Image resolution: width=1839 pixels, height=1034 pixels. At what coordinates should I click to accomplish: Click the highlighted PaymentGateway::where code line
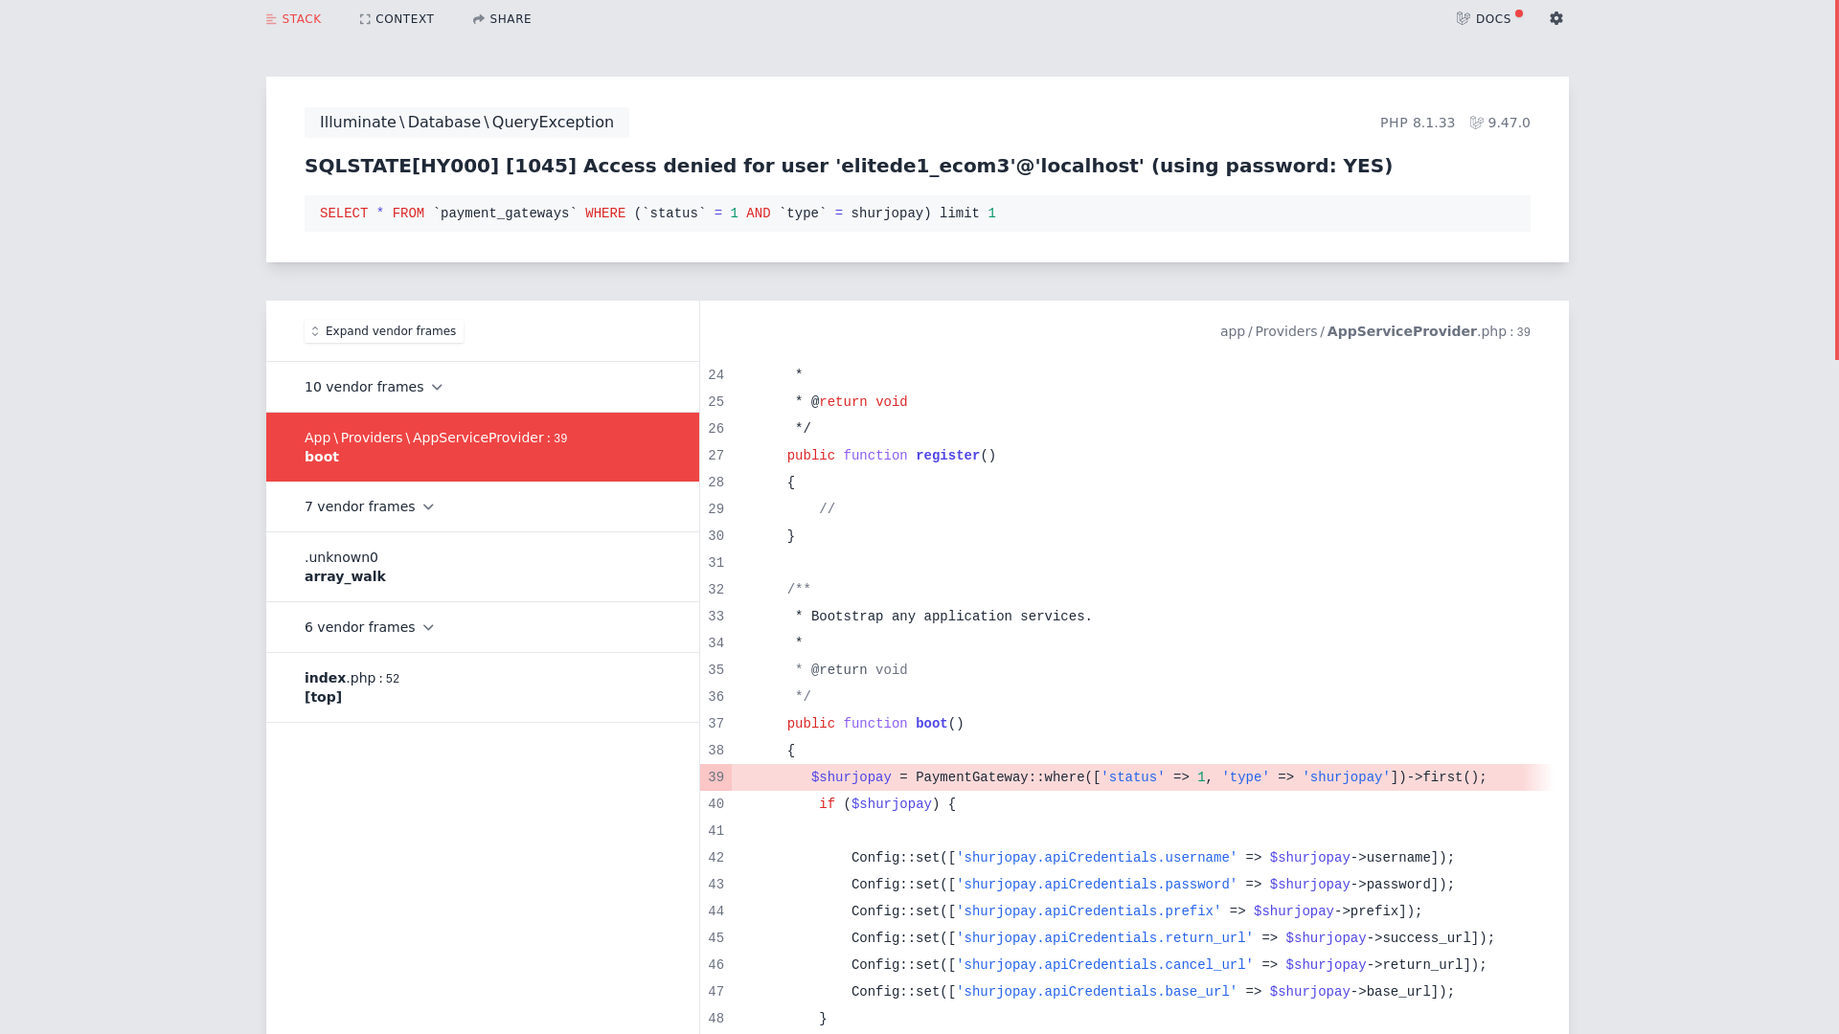[1148, 777]
